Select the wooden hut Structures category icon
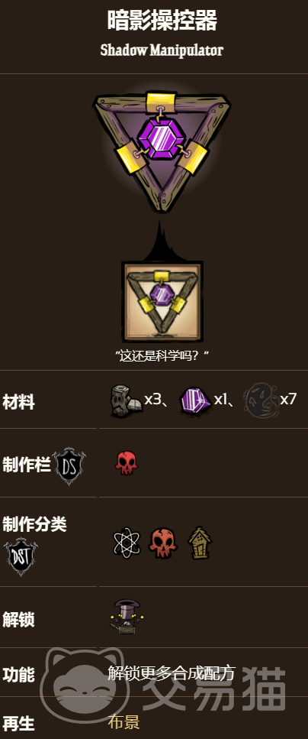This screenshot has width=308, height=739. (x=200, y=543)
